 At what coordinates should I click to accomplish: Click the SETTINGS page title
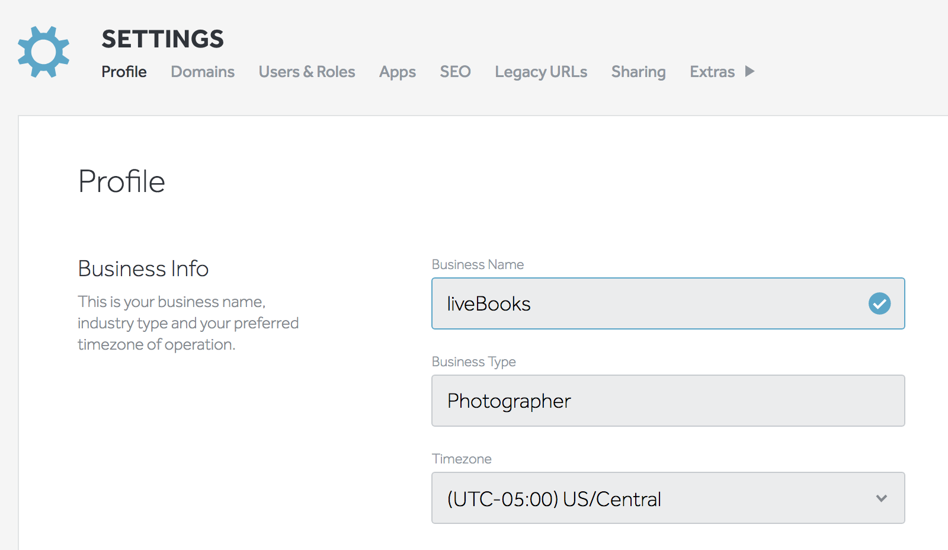[x=162, y=39]
